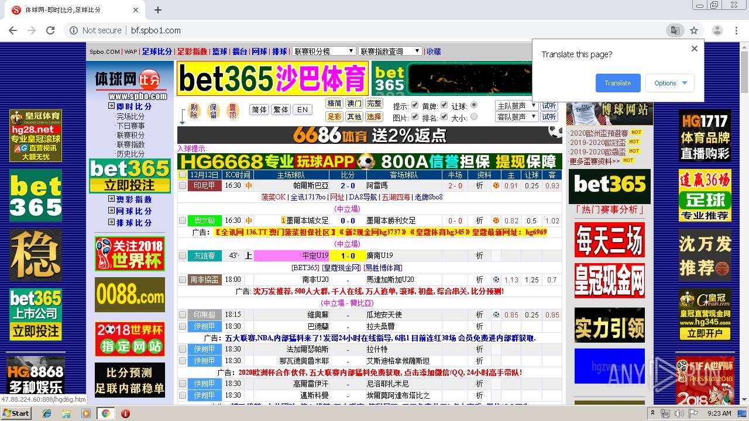Tick the checkbox for 印尼甲 match row
Image resolution: width=749 pixels, height=421 pixels.
[x=183, y=185]
